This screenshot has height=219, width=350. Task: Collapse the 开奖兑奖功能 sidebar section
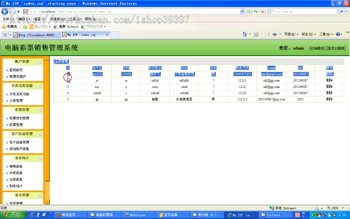[x=40, y=86]
